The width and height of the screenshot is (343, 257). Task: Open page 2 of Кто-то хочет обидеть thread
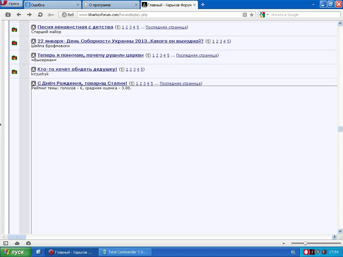(x=131, y=69)
